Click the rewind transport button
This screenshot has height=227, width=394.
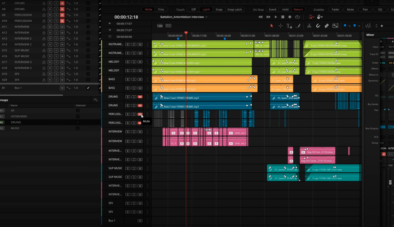pyautogui.click(x=260, y=17)
